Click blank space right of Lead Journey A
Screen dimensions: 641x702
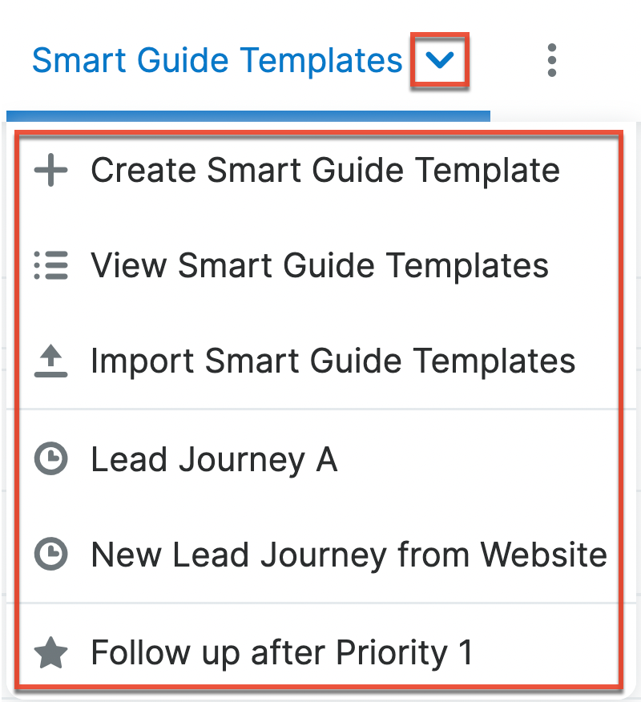(x=481, y=460)
